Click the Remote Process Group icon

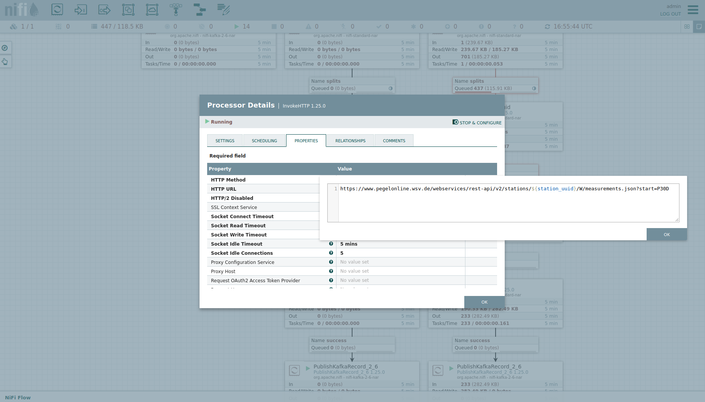[x=152, y=10]
